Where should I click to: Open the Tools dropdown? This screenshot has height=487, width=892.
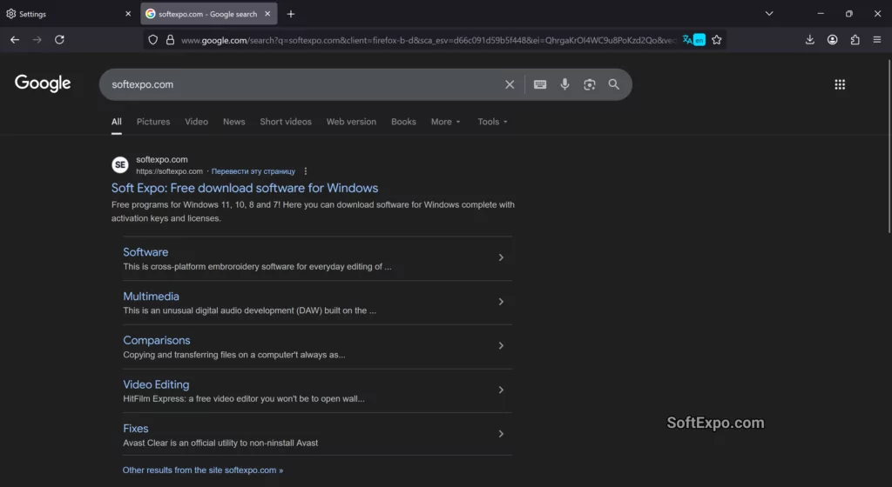[x=492, y=122]
